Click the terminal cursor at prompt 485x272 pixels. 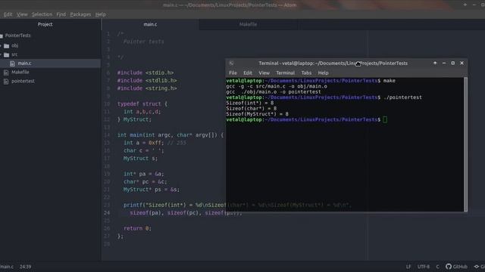click(x=385, y=119)
